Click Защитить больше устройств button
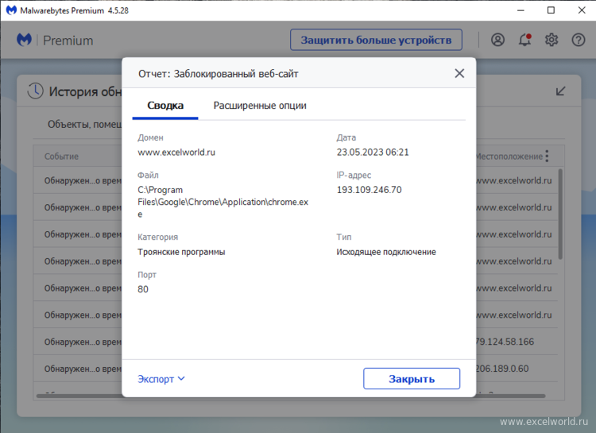The width and height of the screenshot is (596, 433). [377, 40]
